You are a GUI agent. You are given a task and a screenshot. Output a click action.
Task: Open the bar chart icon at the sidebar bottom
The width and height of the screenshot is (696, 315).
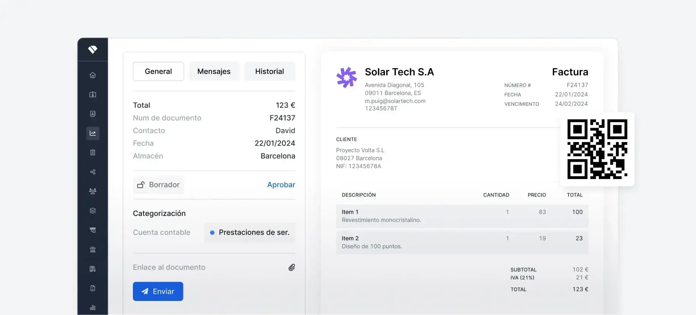(x=93, y=307)
